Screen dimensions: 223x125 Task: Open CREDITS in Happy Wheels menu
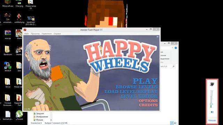click(x=148, y=105)
